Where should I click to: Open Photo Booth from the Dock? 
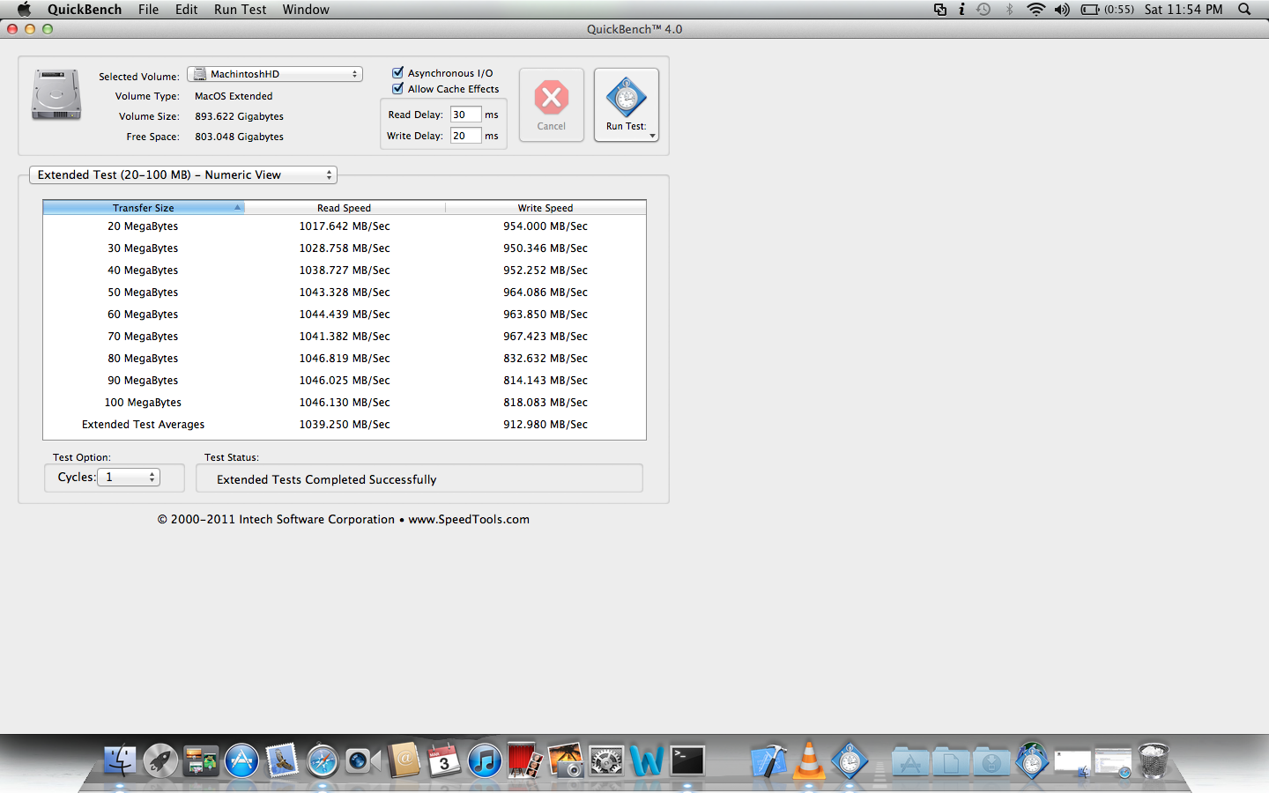click(x=525, y=760)
